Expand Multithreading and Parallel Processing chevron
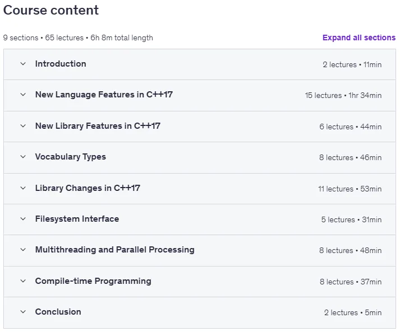The image size is (400, 332). point(23,250)
